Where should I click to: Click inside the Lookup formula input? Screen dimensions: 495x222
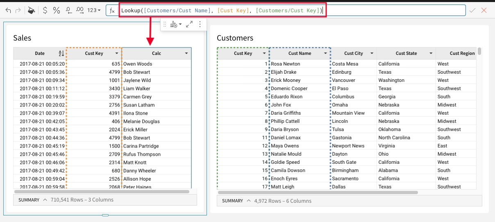(221, 11)
